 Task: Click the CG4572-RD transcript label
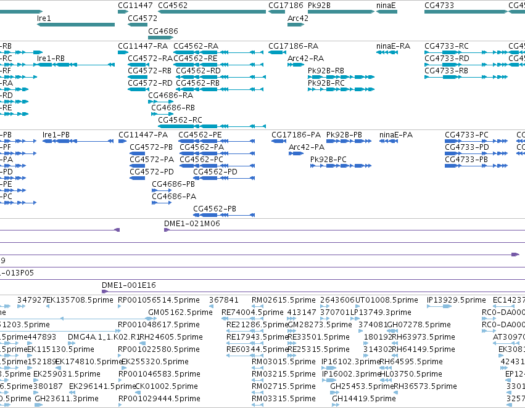click(x=151, y=83)
